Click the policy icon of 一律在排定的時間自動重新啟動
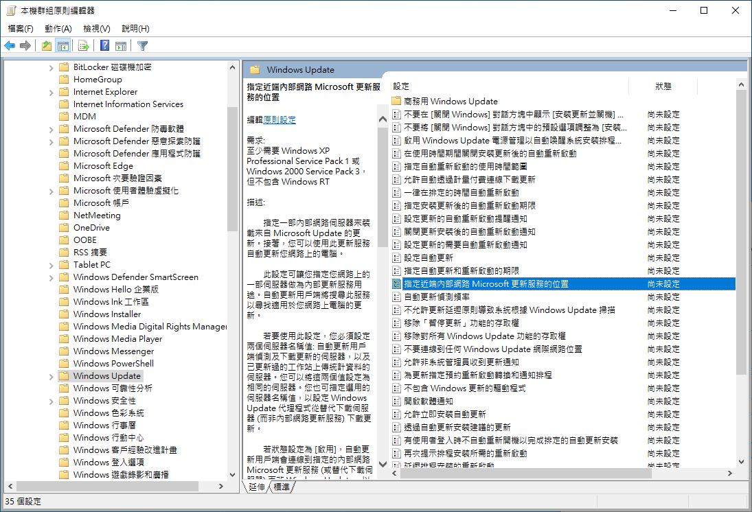The height and width of the screenshot is (512, 752). point(397,192)
